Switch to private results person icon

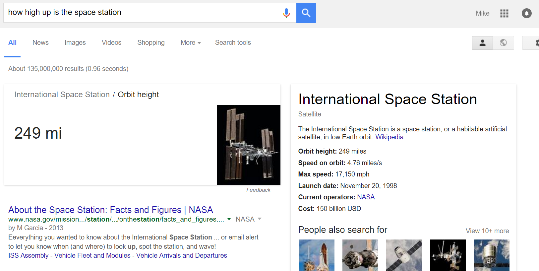tap(482, 43)
